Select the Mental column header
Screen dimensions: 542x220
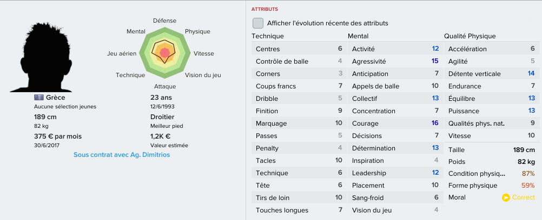358,36
